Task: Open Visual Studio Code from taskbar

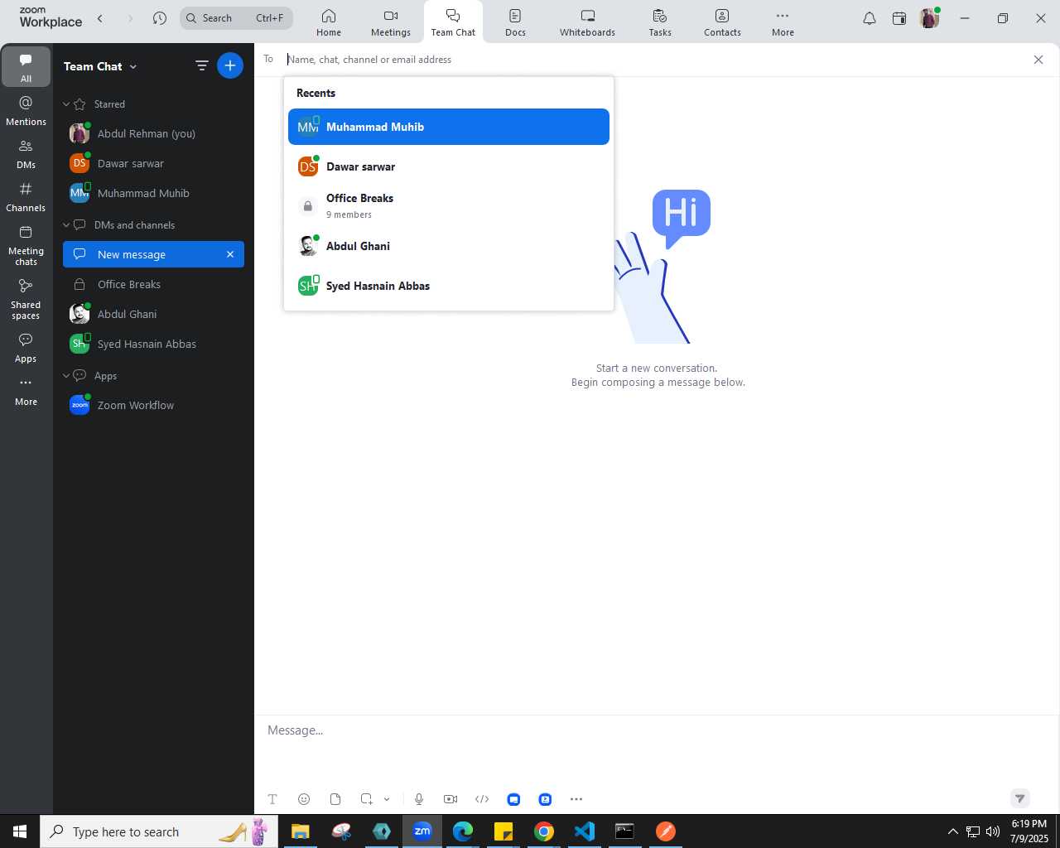Action: [x=584, y=831]
